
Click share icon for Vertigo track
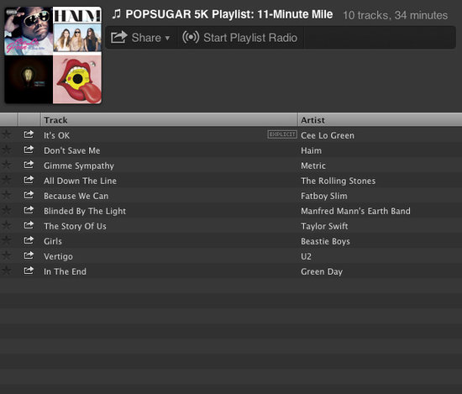29,255
